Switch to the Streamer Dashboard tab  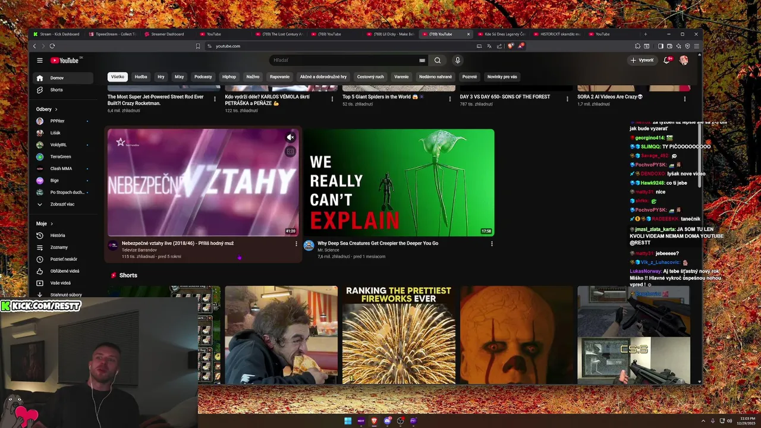pyautogui.click(x=168, y=34)
